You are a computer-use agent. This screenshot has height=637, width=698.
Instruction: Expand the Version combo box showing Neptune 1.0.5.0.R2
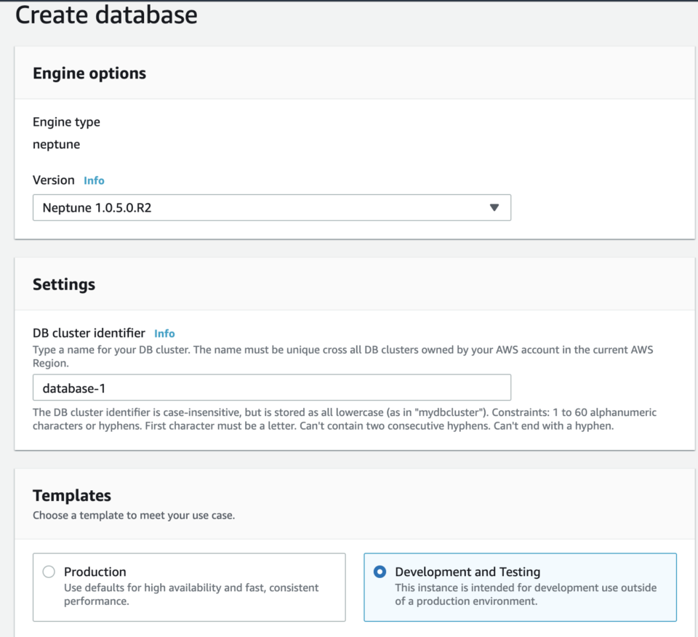[x=272, y=207]
